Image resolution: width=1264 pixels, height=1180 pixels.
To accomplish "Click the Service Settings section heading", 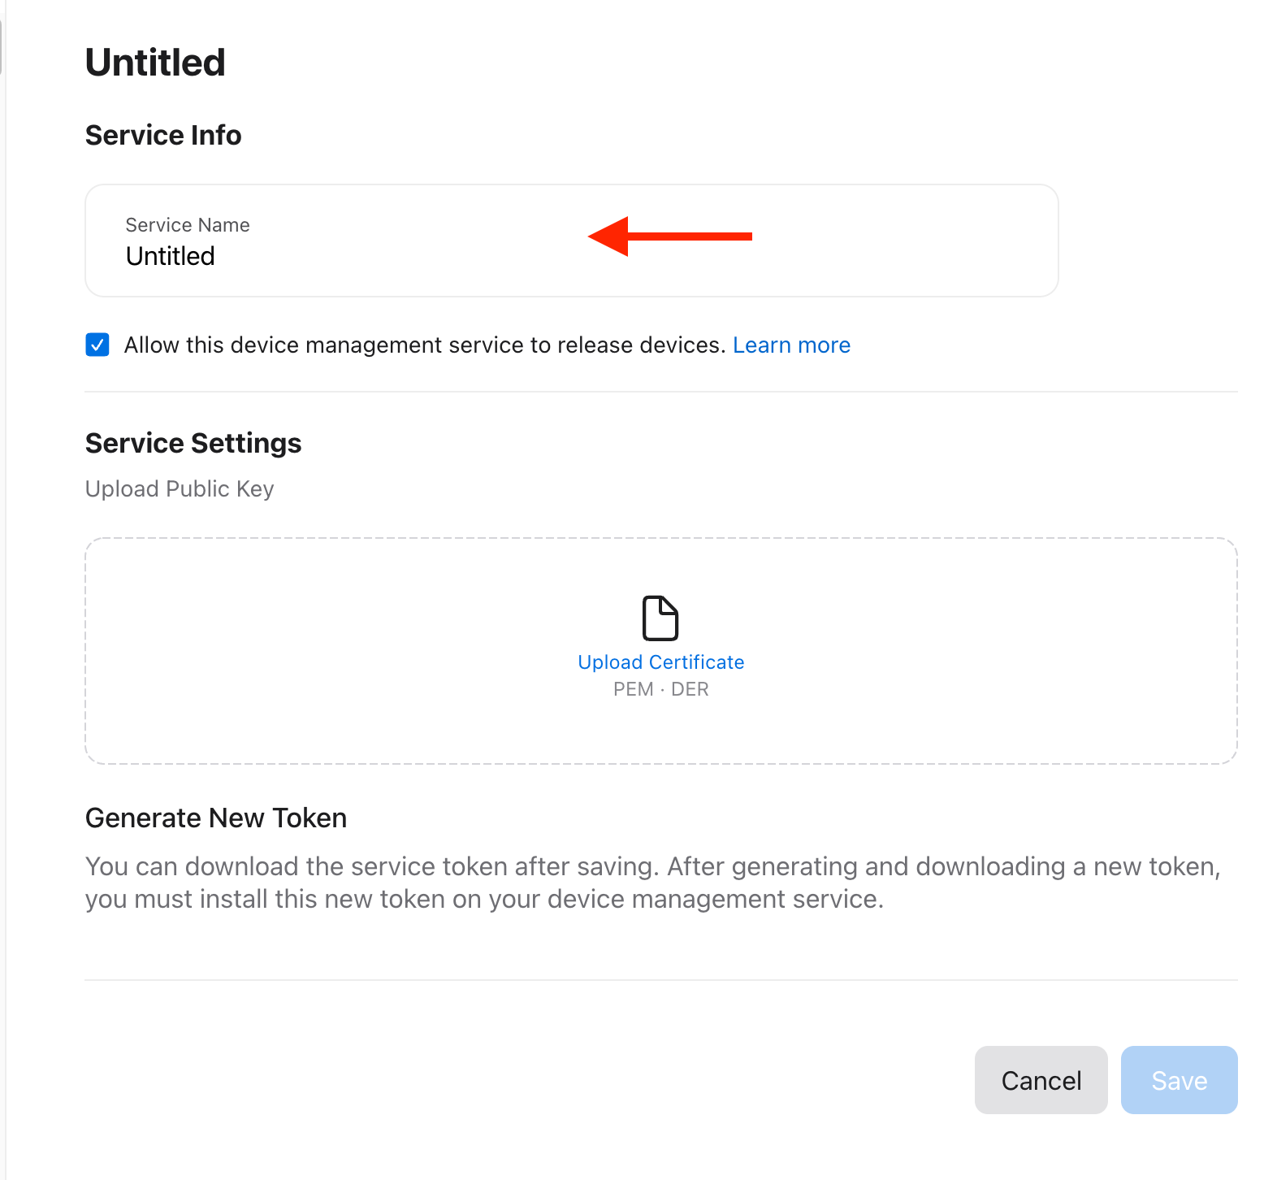I will click(193, 443).
